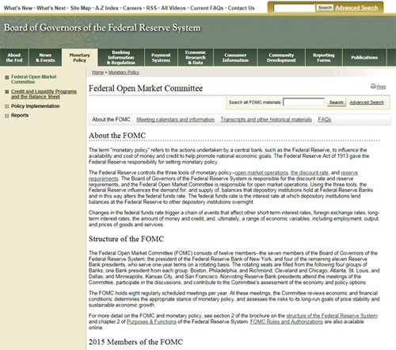The width and height of the screenshot is (396, 350).
Task: Select Federal Open Market Committee in sidebar
Action: (34, 79)
